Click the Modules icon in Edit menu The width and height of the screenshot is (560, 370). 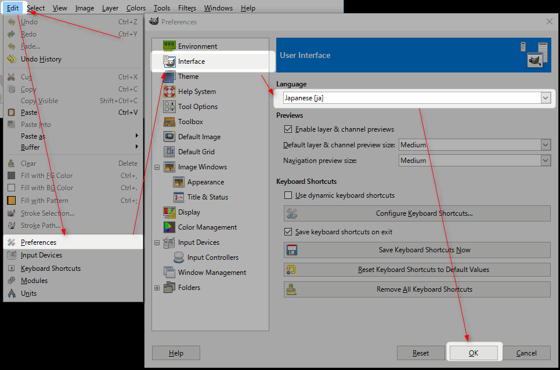(x=12, y=281)
